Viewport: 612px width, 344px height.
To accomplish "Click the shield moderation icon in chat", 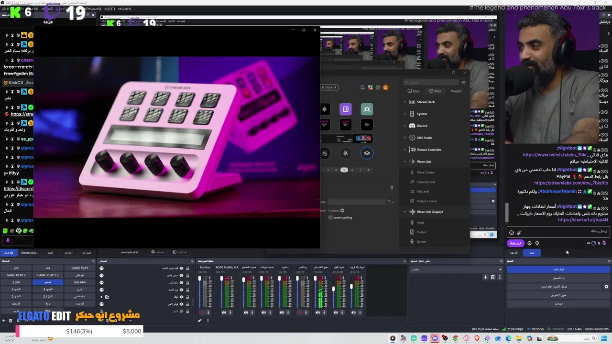I will (537, 243).
